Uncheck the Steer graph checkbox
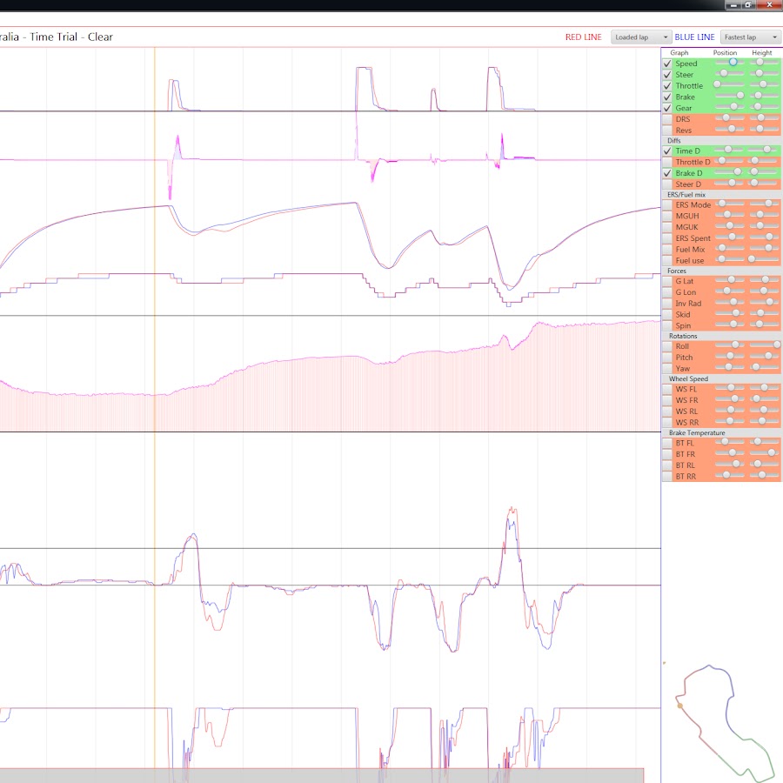The height and width of the screenshot is (783, 783). pos(667,75)
